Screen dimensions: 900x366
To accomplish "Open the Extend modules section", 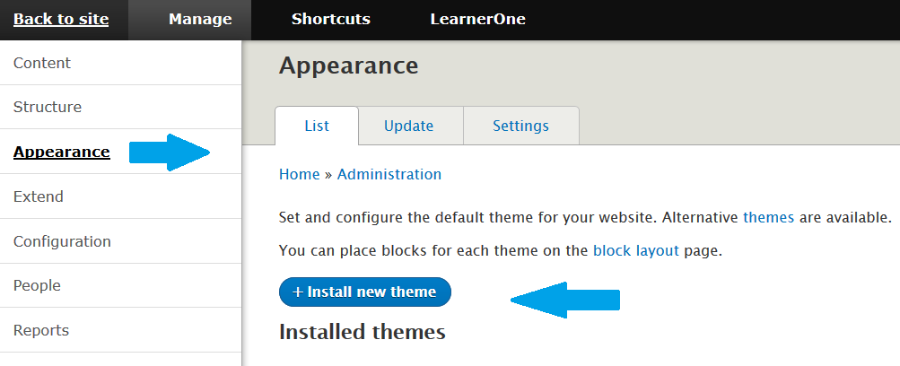I will click(x=120, y=196).
